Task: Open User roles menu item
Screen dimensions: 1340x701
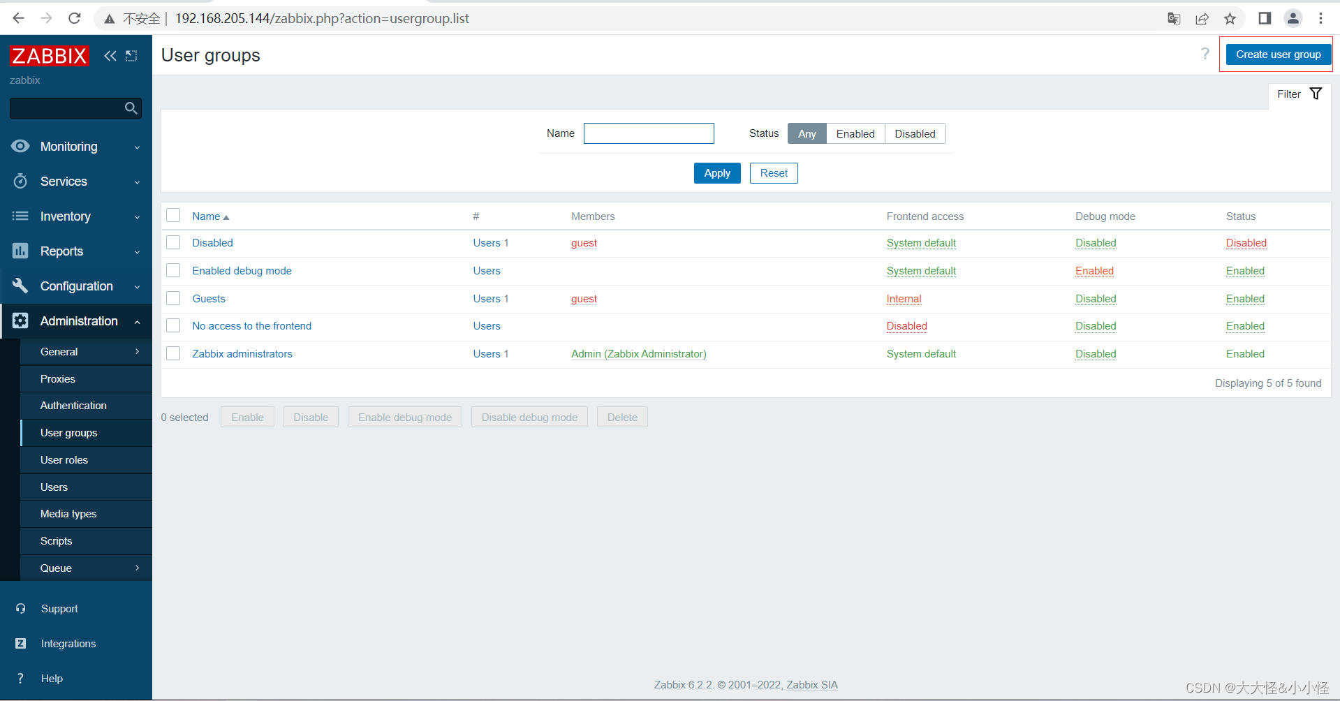Action: coord(86,460)
